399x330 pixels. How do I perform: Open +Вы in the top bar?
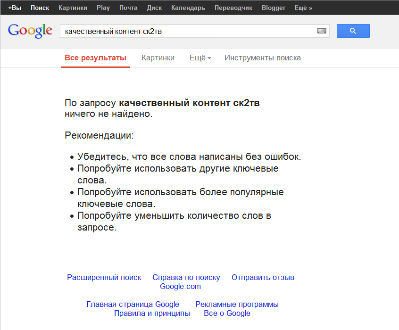click(x=15, y=8)
